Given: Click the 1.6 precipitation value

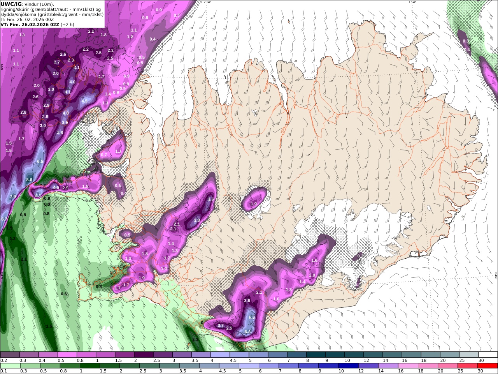Looking at the screenshot, I should click(x=315, y=261).
